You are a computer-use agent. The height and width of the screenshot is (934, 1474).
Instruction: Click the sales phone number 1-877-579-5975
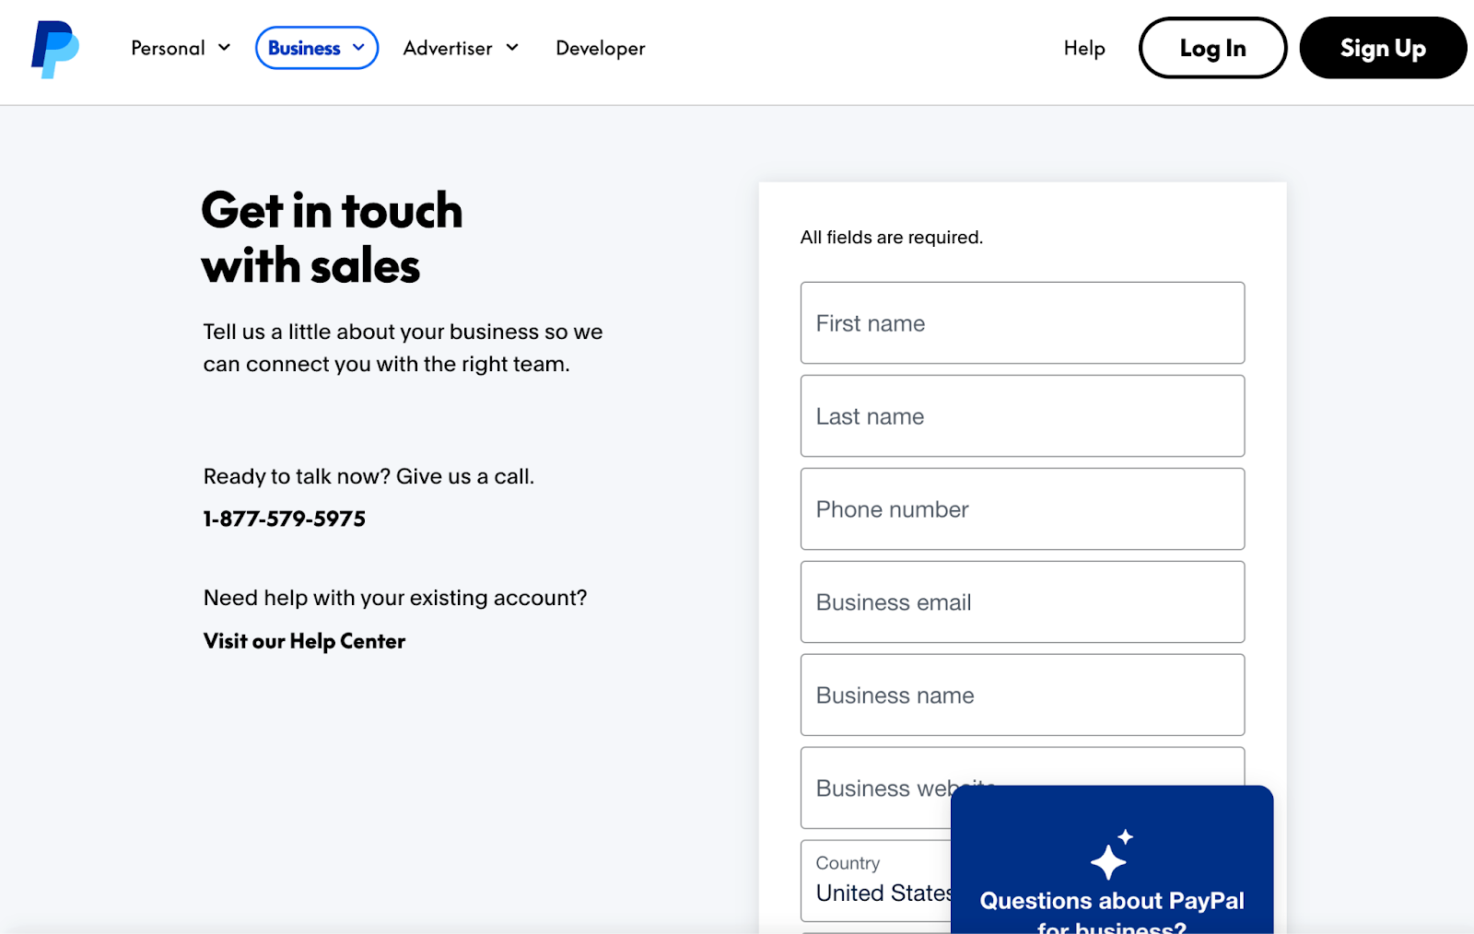285,519
